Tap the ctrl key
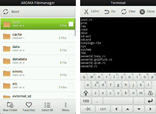156x114 pixels. point(103,109)
